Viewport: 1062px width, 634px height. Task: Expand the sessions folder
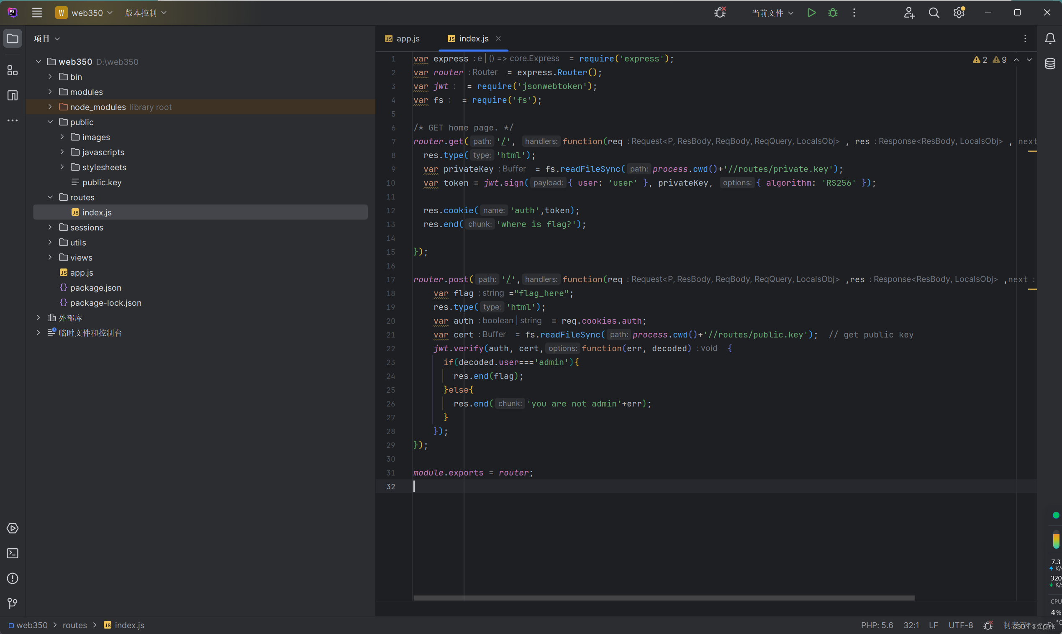pos(50,227)
